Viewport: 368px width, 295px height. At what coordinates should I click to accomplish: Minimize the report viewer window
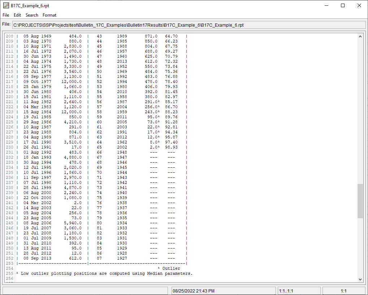(x=326, y=5)
